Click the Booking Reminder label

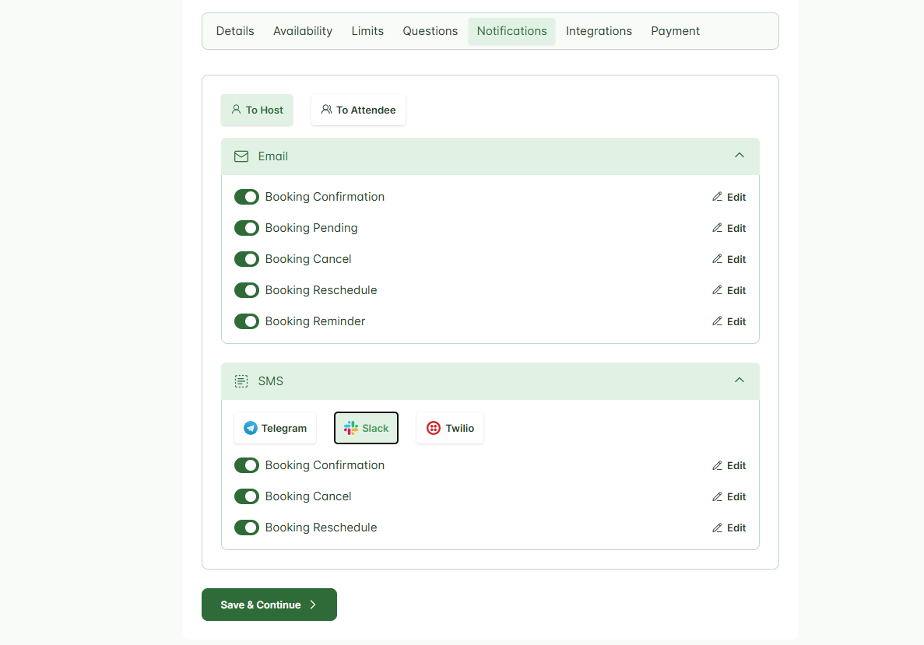coord(315,321)
